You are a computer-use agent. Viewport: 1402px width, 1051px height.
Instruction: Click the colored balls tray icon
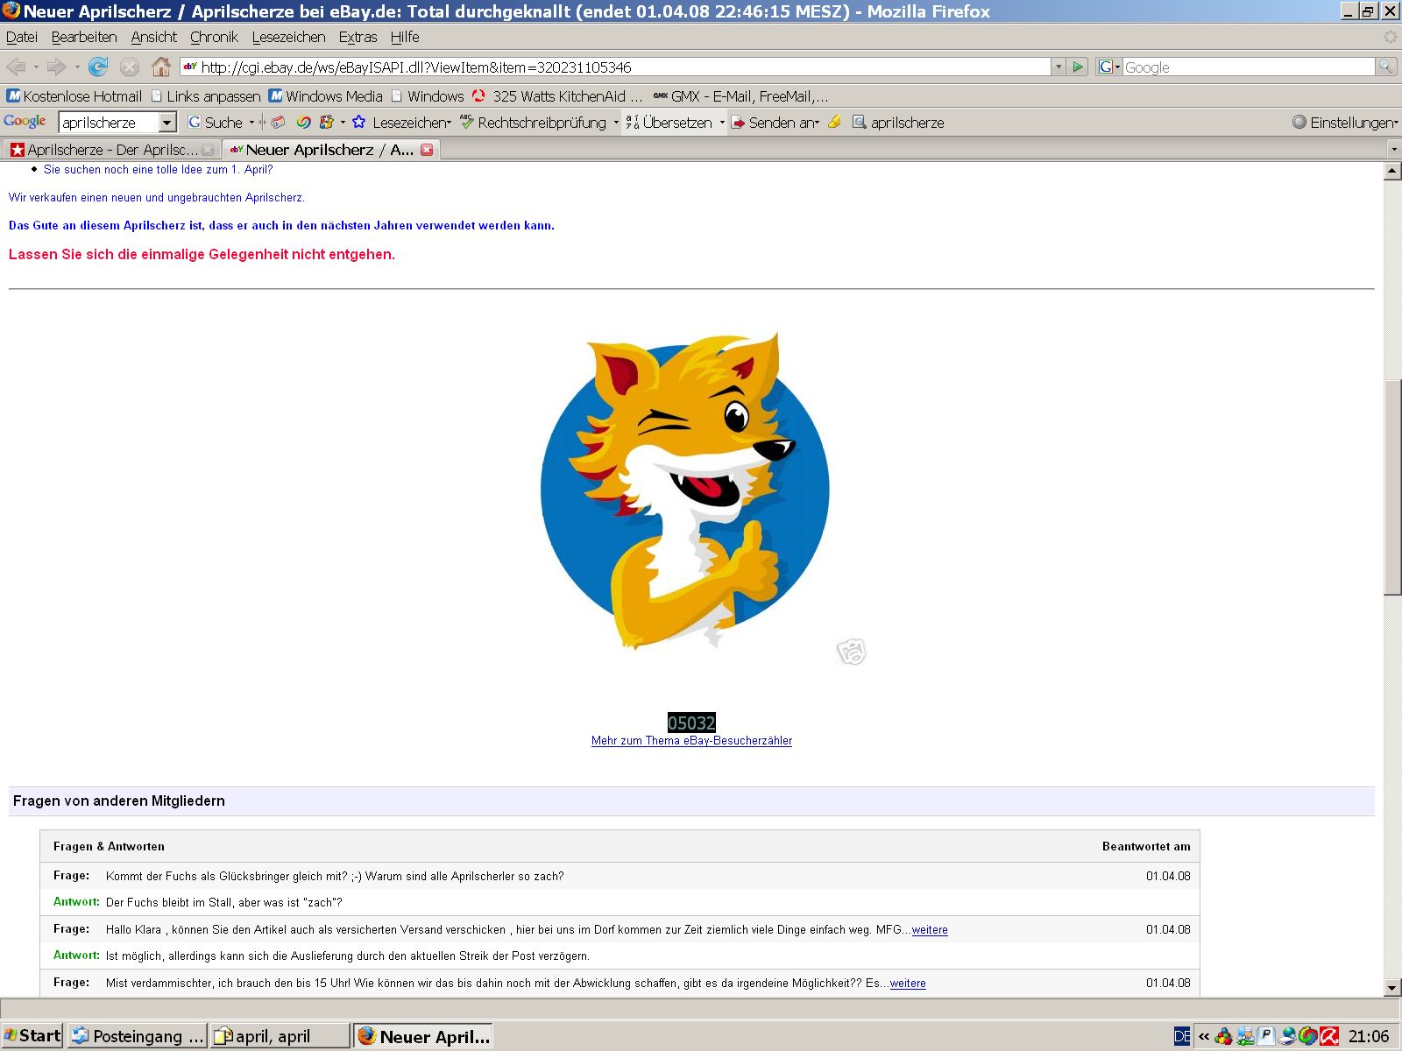coord(1223,1036)
